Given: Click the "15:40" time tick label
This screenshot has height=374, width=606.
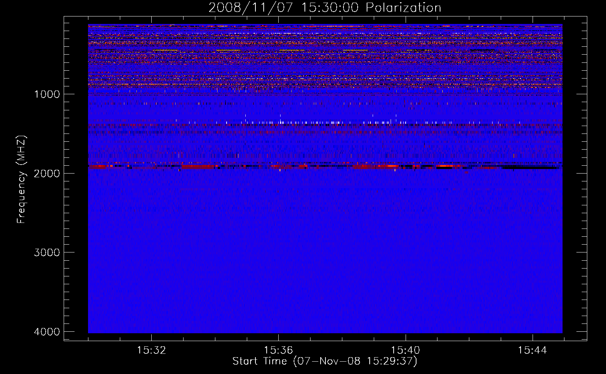Looking at the screenshot, I should pyautogui.click(x=405, y=350).
